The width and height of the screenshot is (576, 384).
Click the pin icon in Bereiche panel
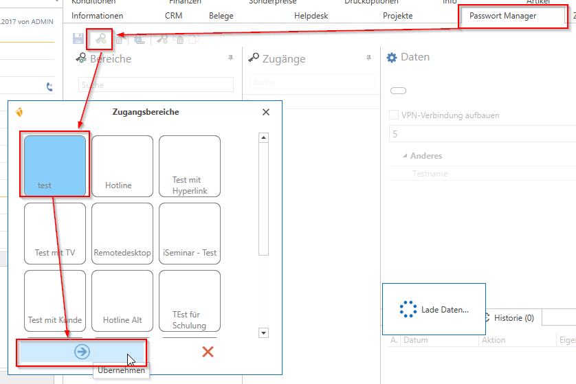click(230, 59)
